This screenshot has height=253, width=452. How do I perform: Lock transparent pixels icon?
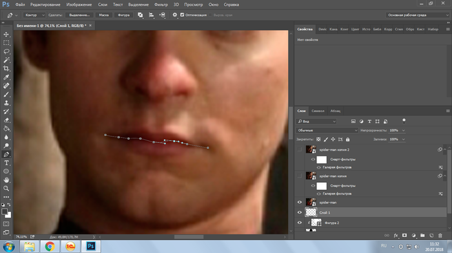[x=318, y=140]
